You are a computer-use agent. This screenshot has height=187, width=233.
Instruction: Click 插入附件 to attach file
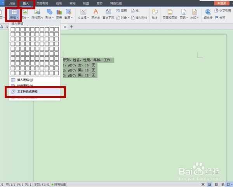point(139,18)
